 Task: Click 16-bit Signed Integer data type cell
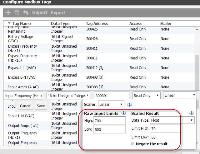click(62, 39)
